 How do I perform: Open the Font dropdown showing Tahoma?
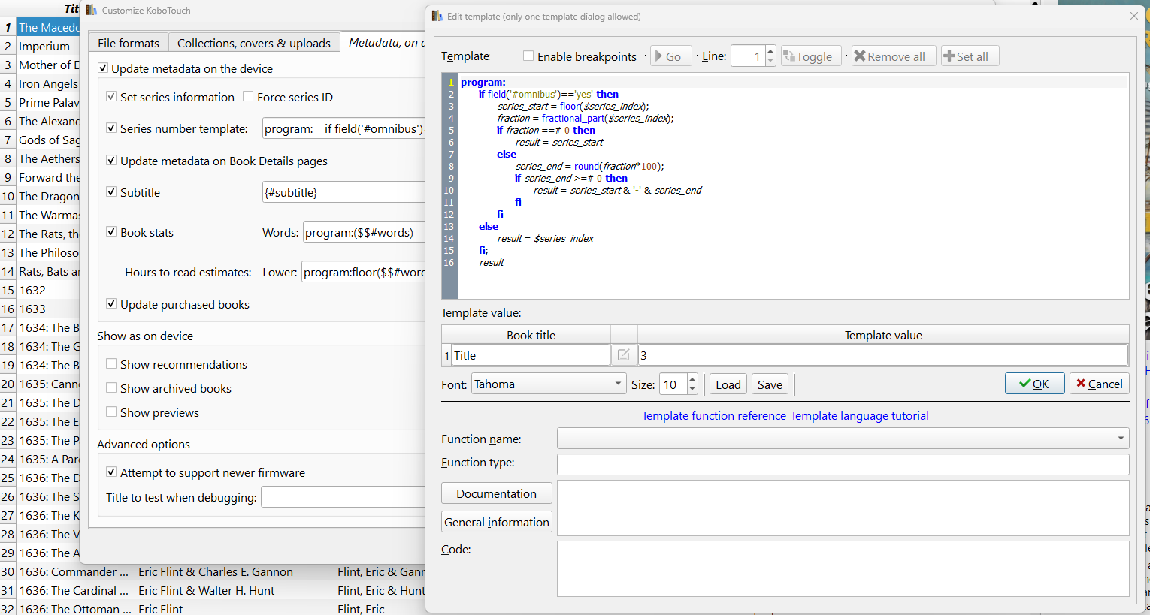549,384
